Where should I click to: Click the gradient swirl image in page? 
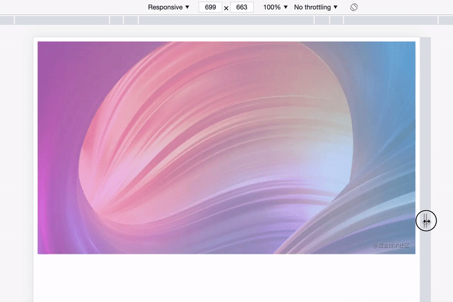click(226, 148)
